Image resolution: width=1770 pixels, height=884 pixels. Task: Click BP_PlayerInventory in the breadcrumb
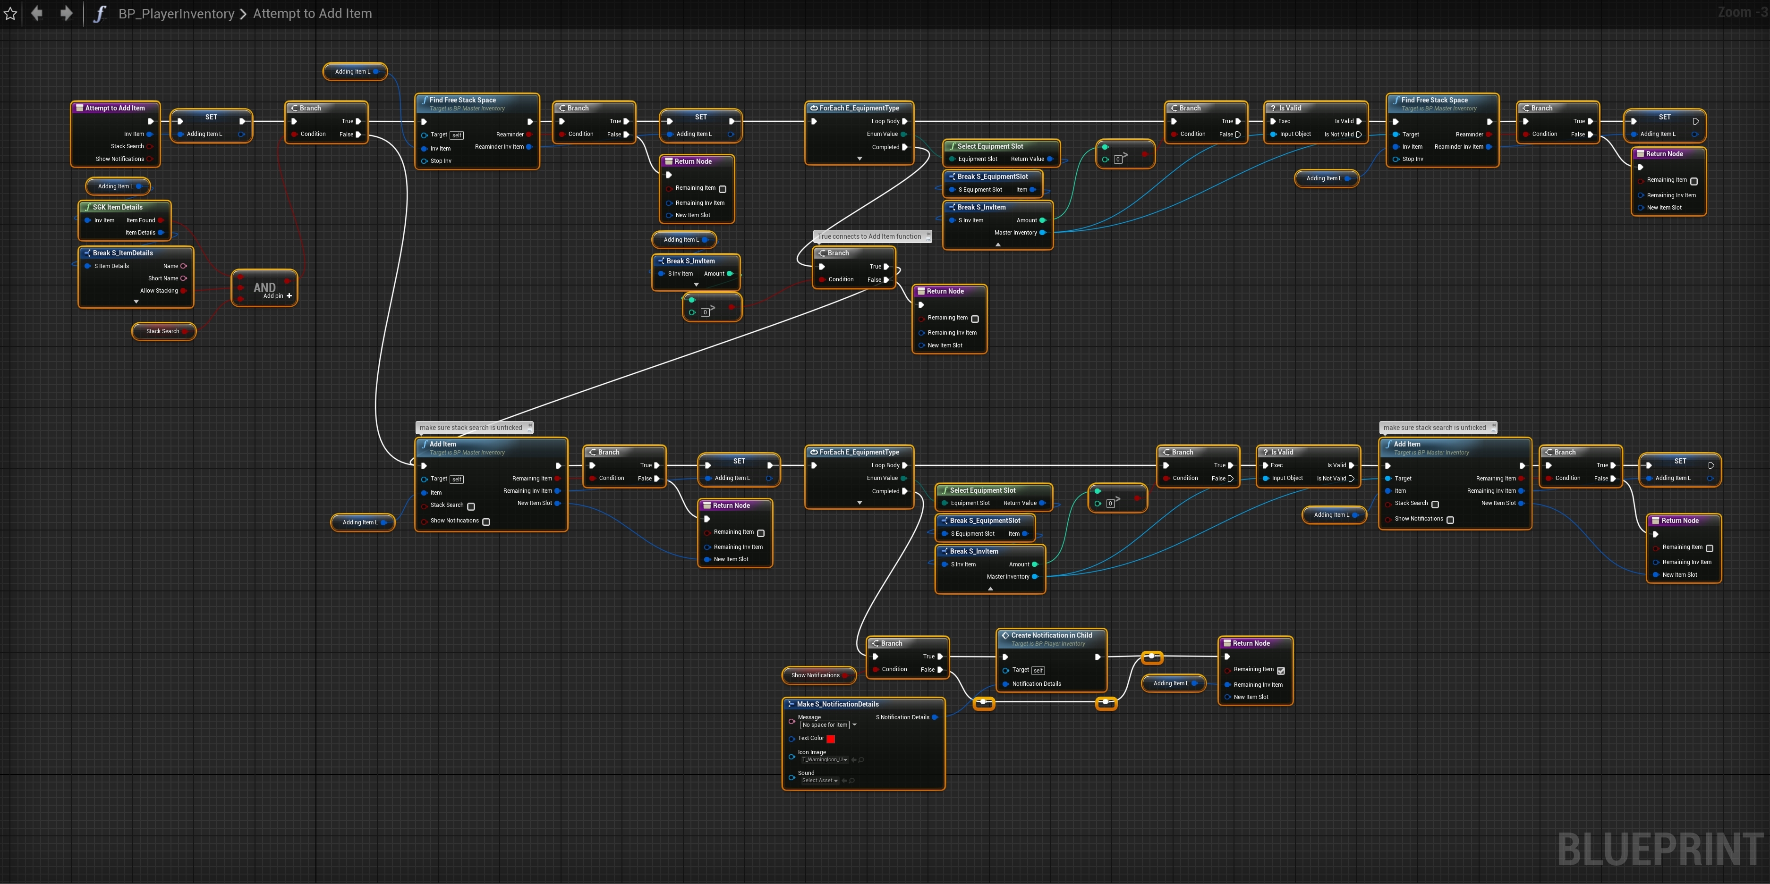coord(176,14)
